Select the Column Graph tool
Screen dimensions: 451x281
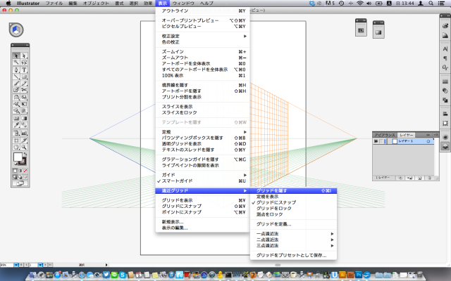pyautogui.click(x=24, y=133)
